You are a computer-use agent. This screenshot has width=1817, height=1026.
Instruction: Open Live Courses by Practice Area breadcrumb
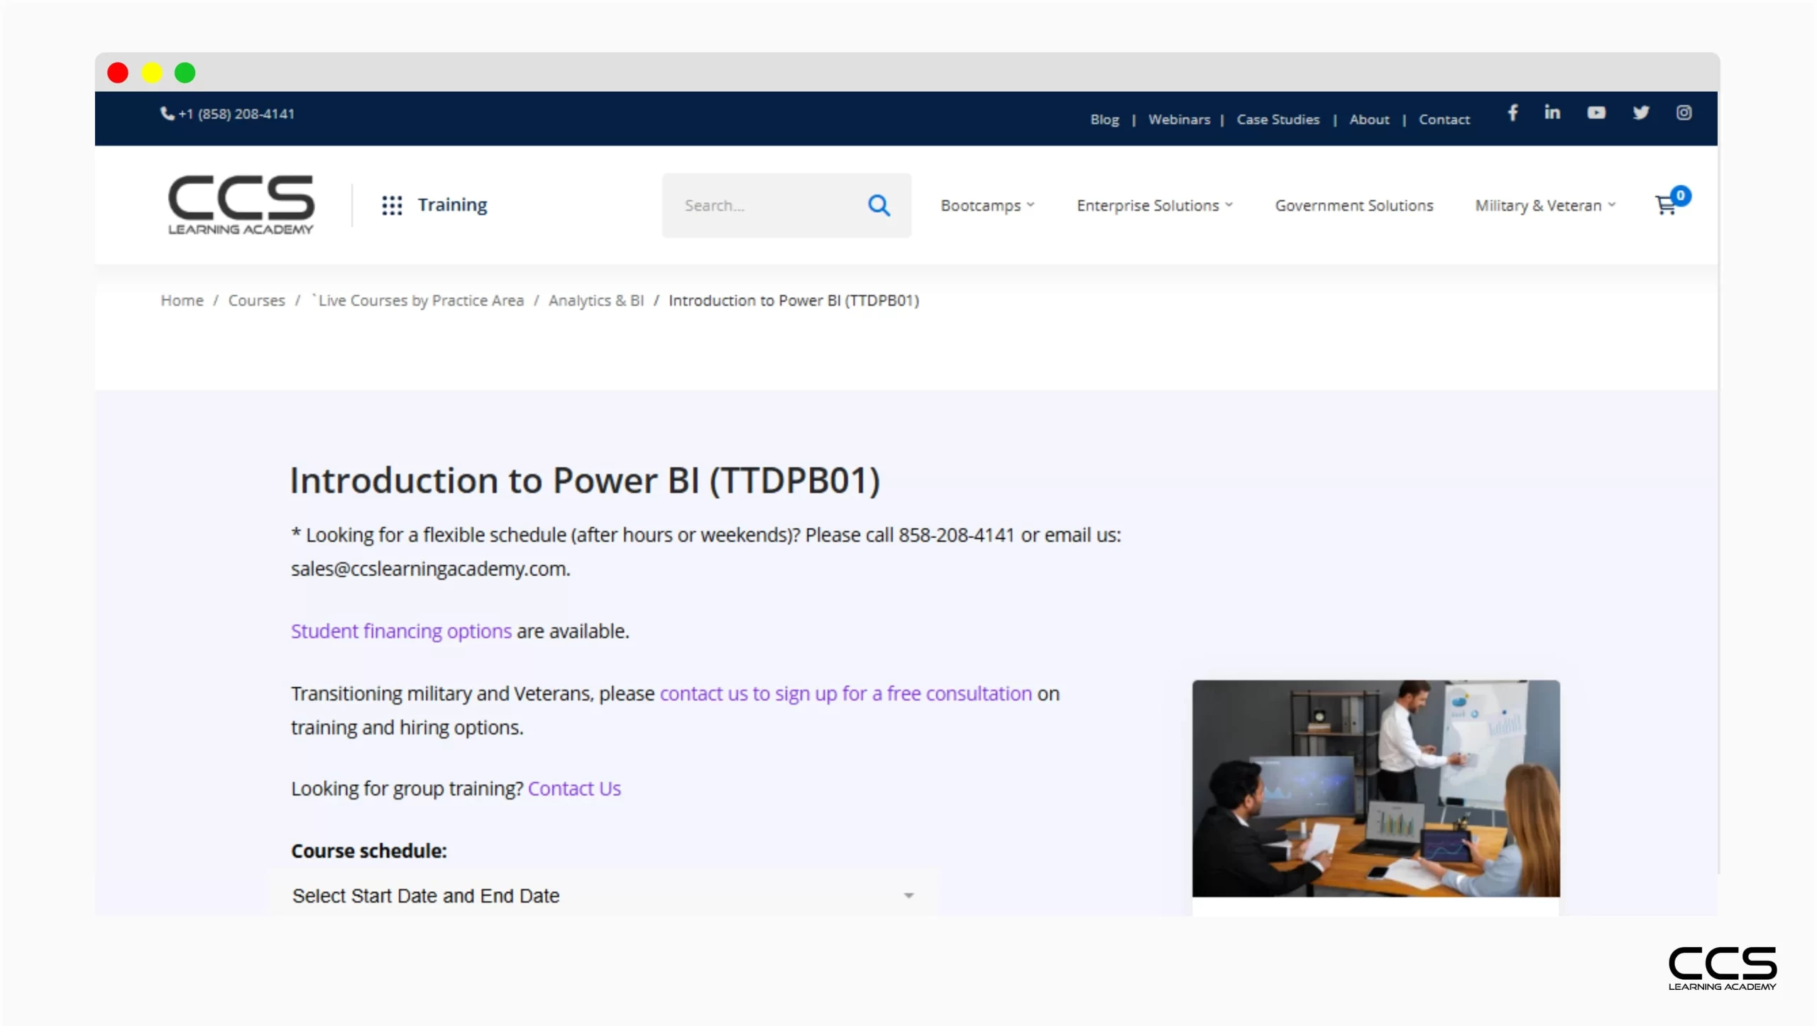pyautogui.click(x=420, y=300)
